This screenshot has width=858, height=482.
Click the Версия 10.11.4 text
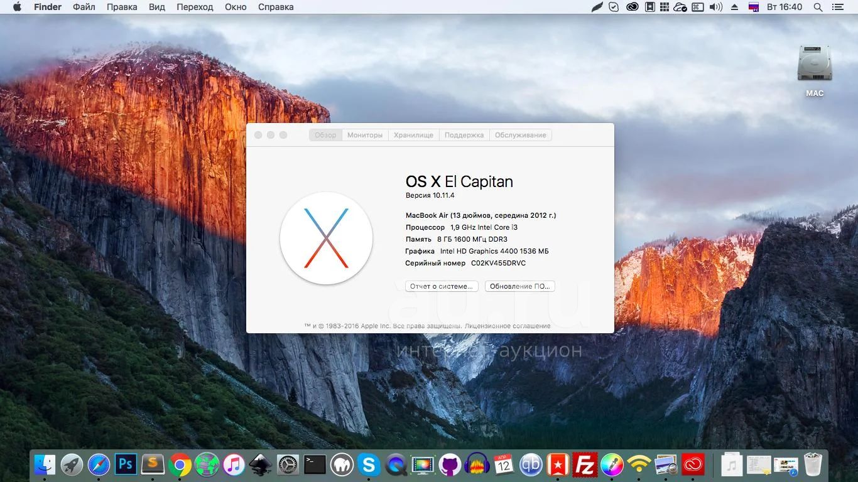[x=430, y=195]
